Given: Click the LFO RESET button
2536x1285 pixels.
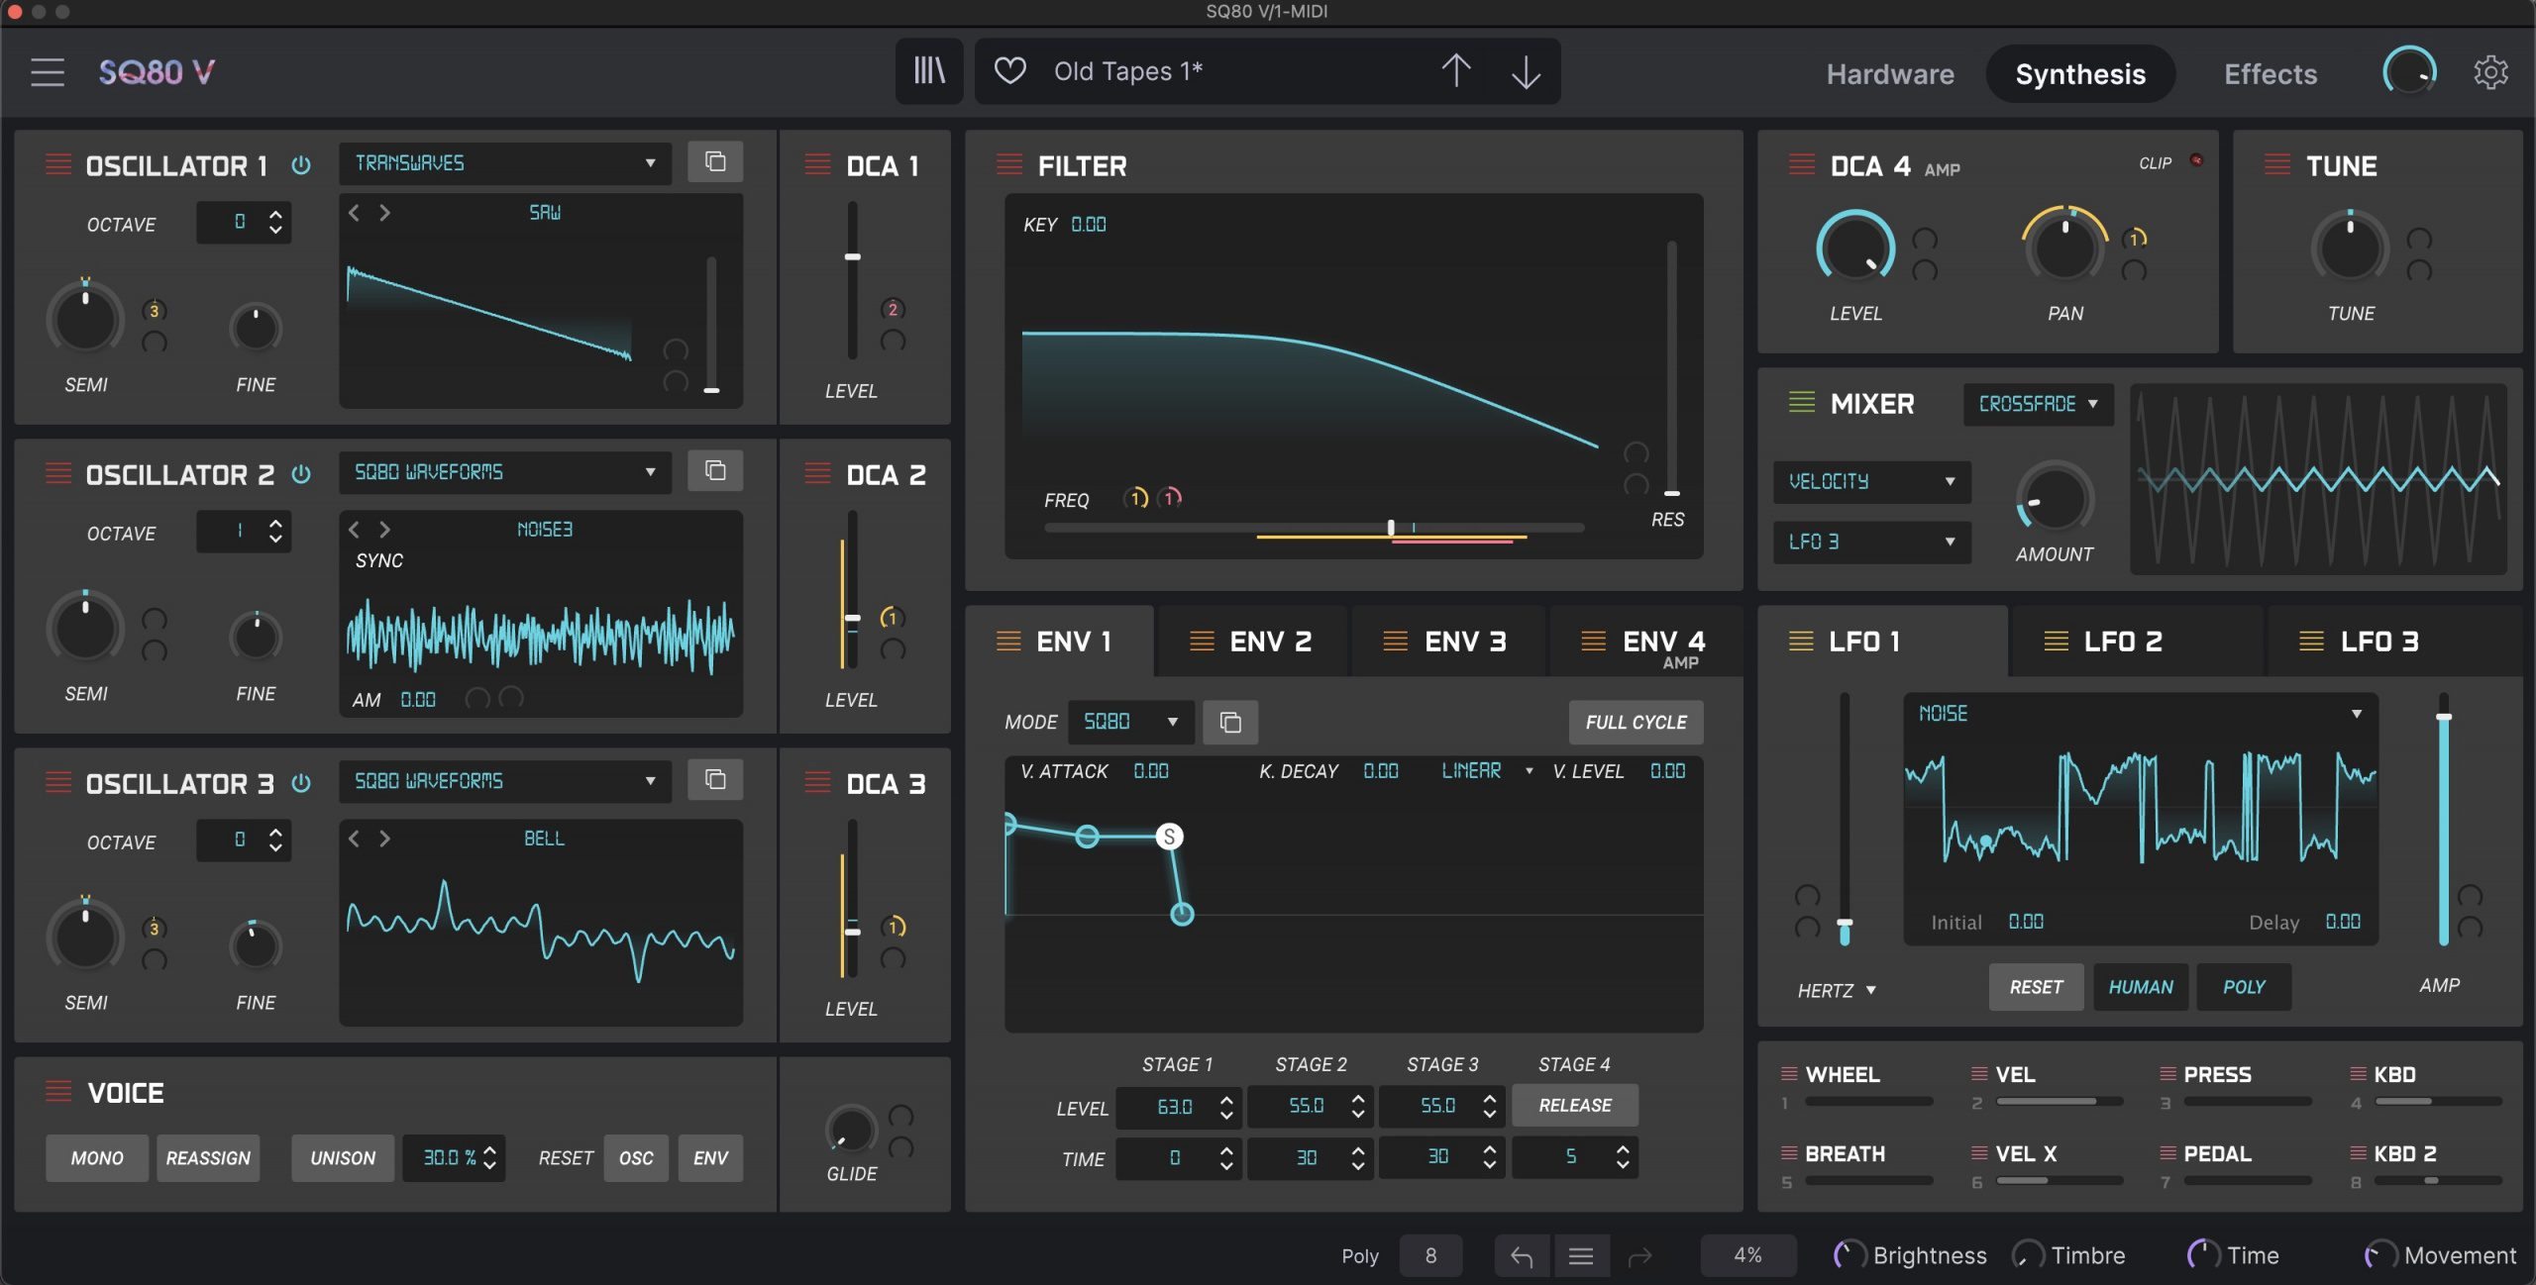Looking at the screenshot, I should (x=2036, y=987).
